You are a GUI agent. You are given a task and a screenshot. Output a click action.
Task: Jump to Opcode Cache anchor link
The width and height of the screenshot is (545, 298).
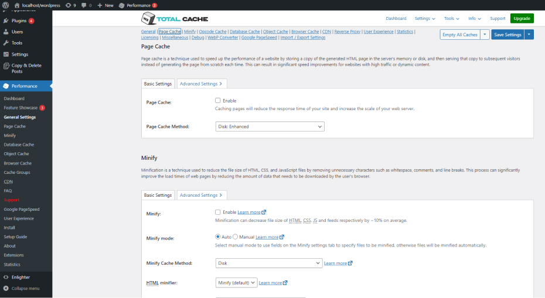pyautogui.click(x=212, y=32)
